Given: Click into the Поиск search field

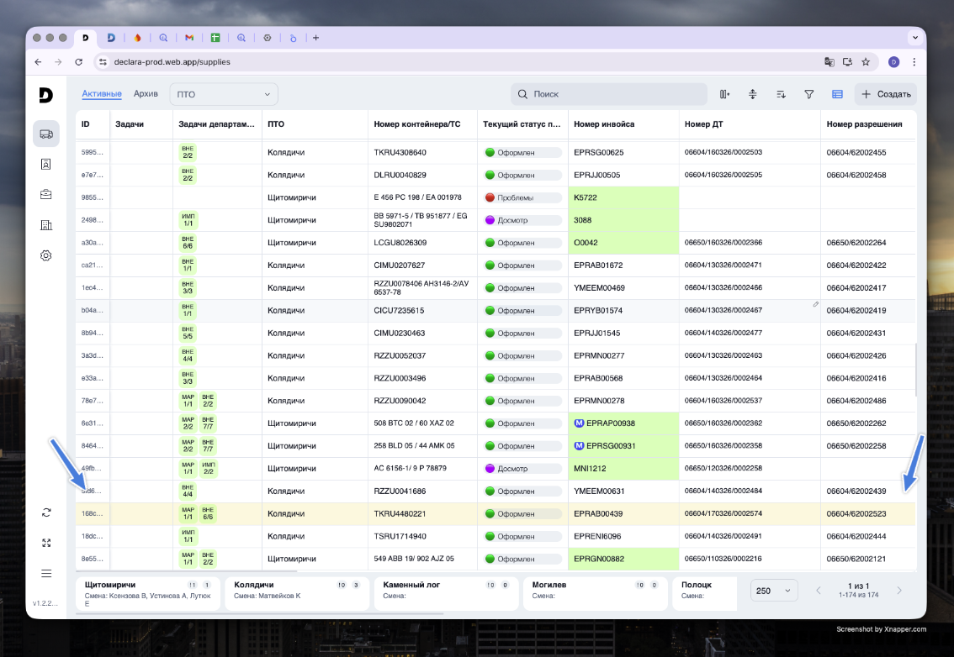Looking at the screenshot, I should [610, 94].
